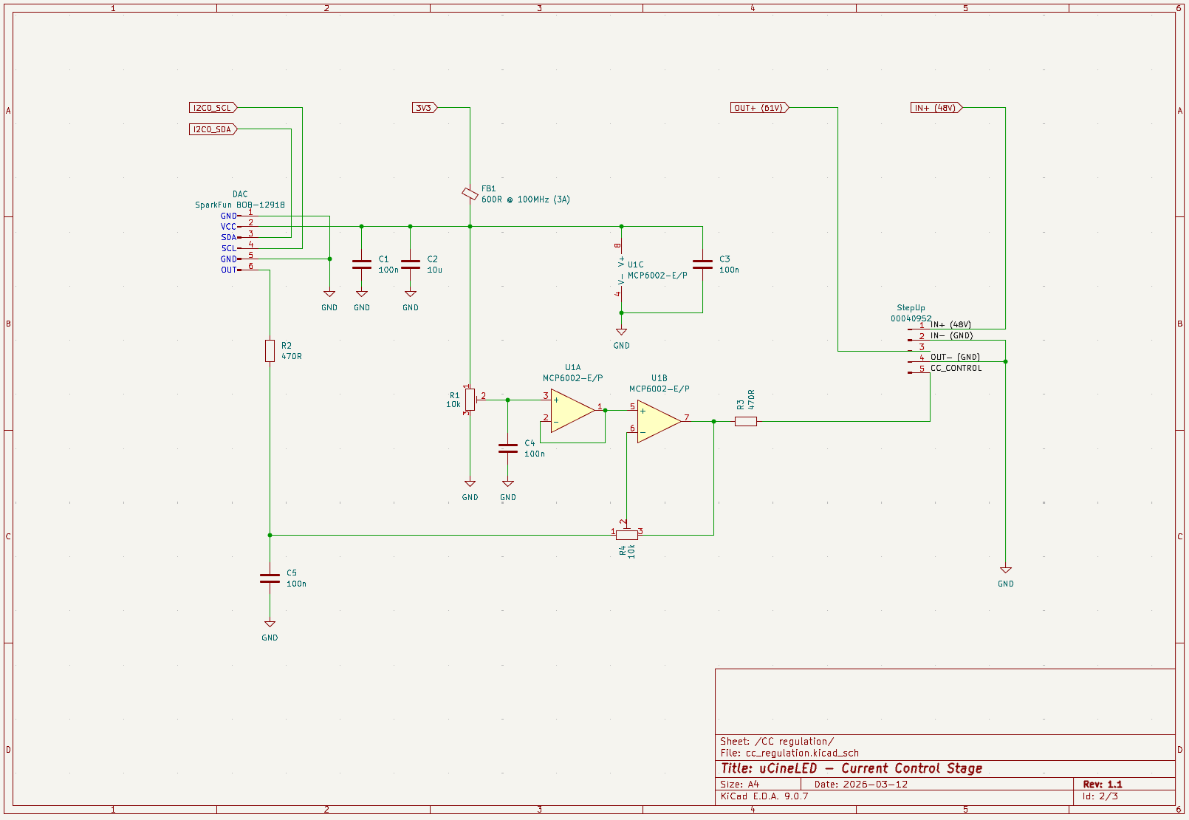Click the title text in title block
This screenshot has height=820, width=1189.
pos(851,768)
